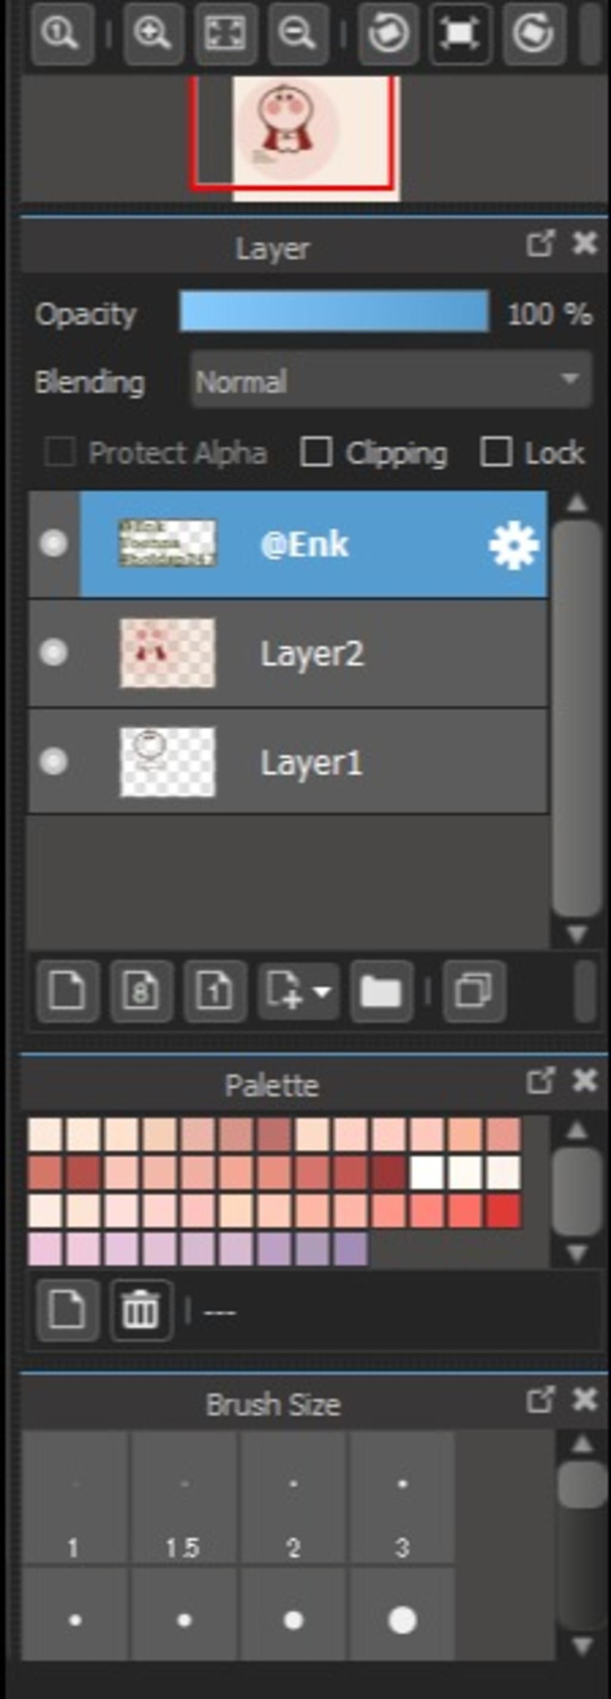Open @Enk layer settings gear

click(513, 545)
